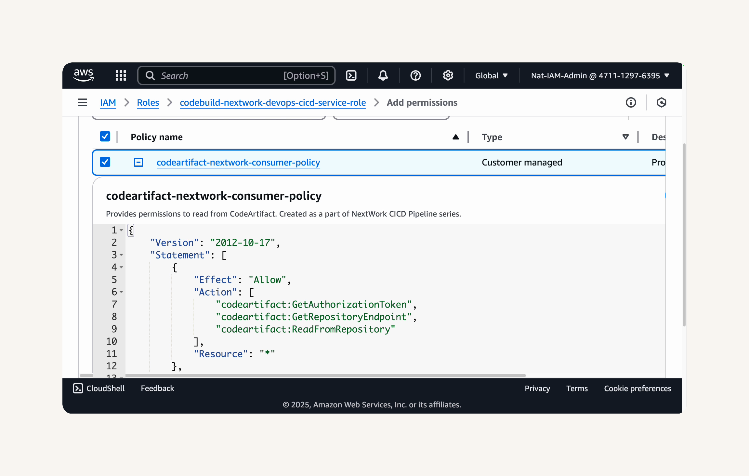This screenshot has width=749, height=476.
Task: Click the policy description sentence
Action: click(x=283, y=214)
